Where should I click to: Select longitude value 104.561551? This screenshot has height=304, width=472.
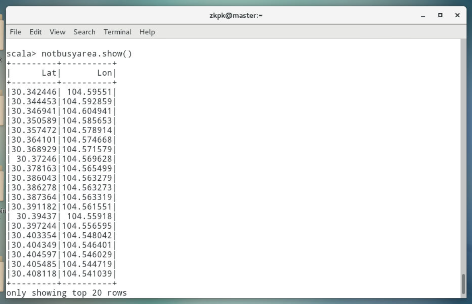tap(87, 207)
